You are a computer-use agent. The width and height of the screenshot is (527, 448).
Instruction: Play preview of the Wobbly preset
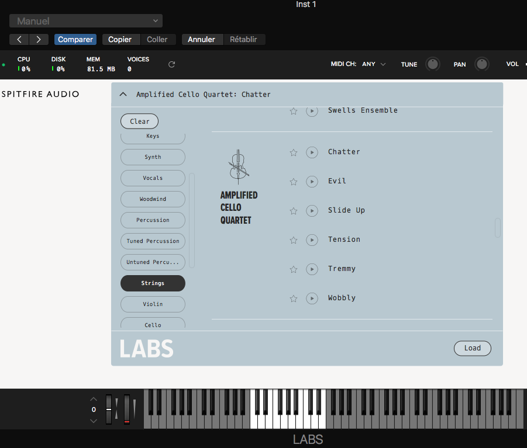(x=312, y=298)
